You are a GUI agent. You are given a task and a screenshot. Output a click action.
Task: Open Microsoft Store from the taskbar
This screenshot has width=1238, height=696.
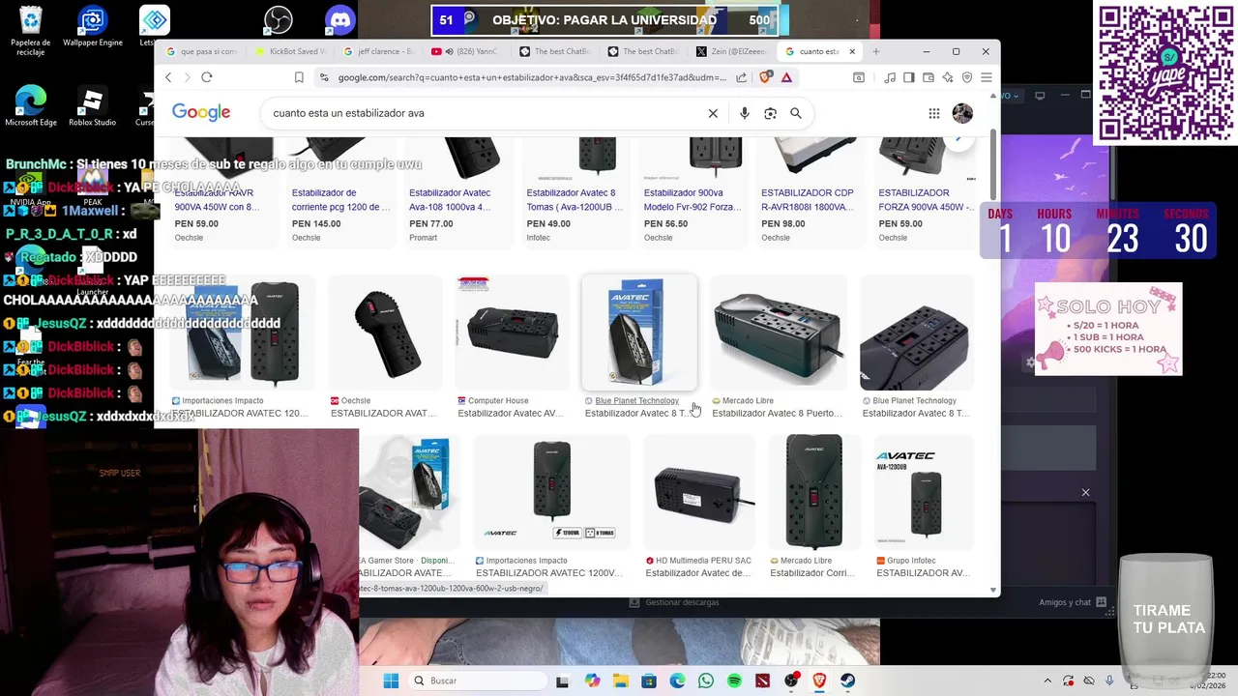[649, 681]
